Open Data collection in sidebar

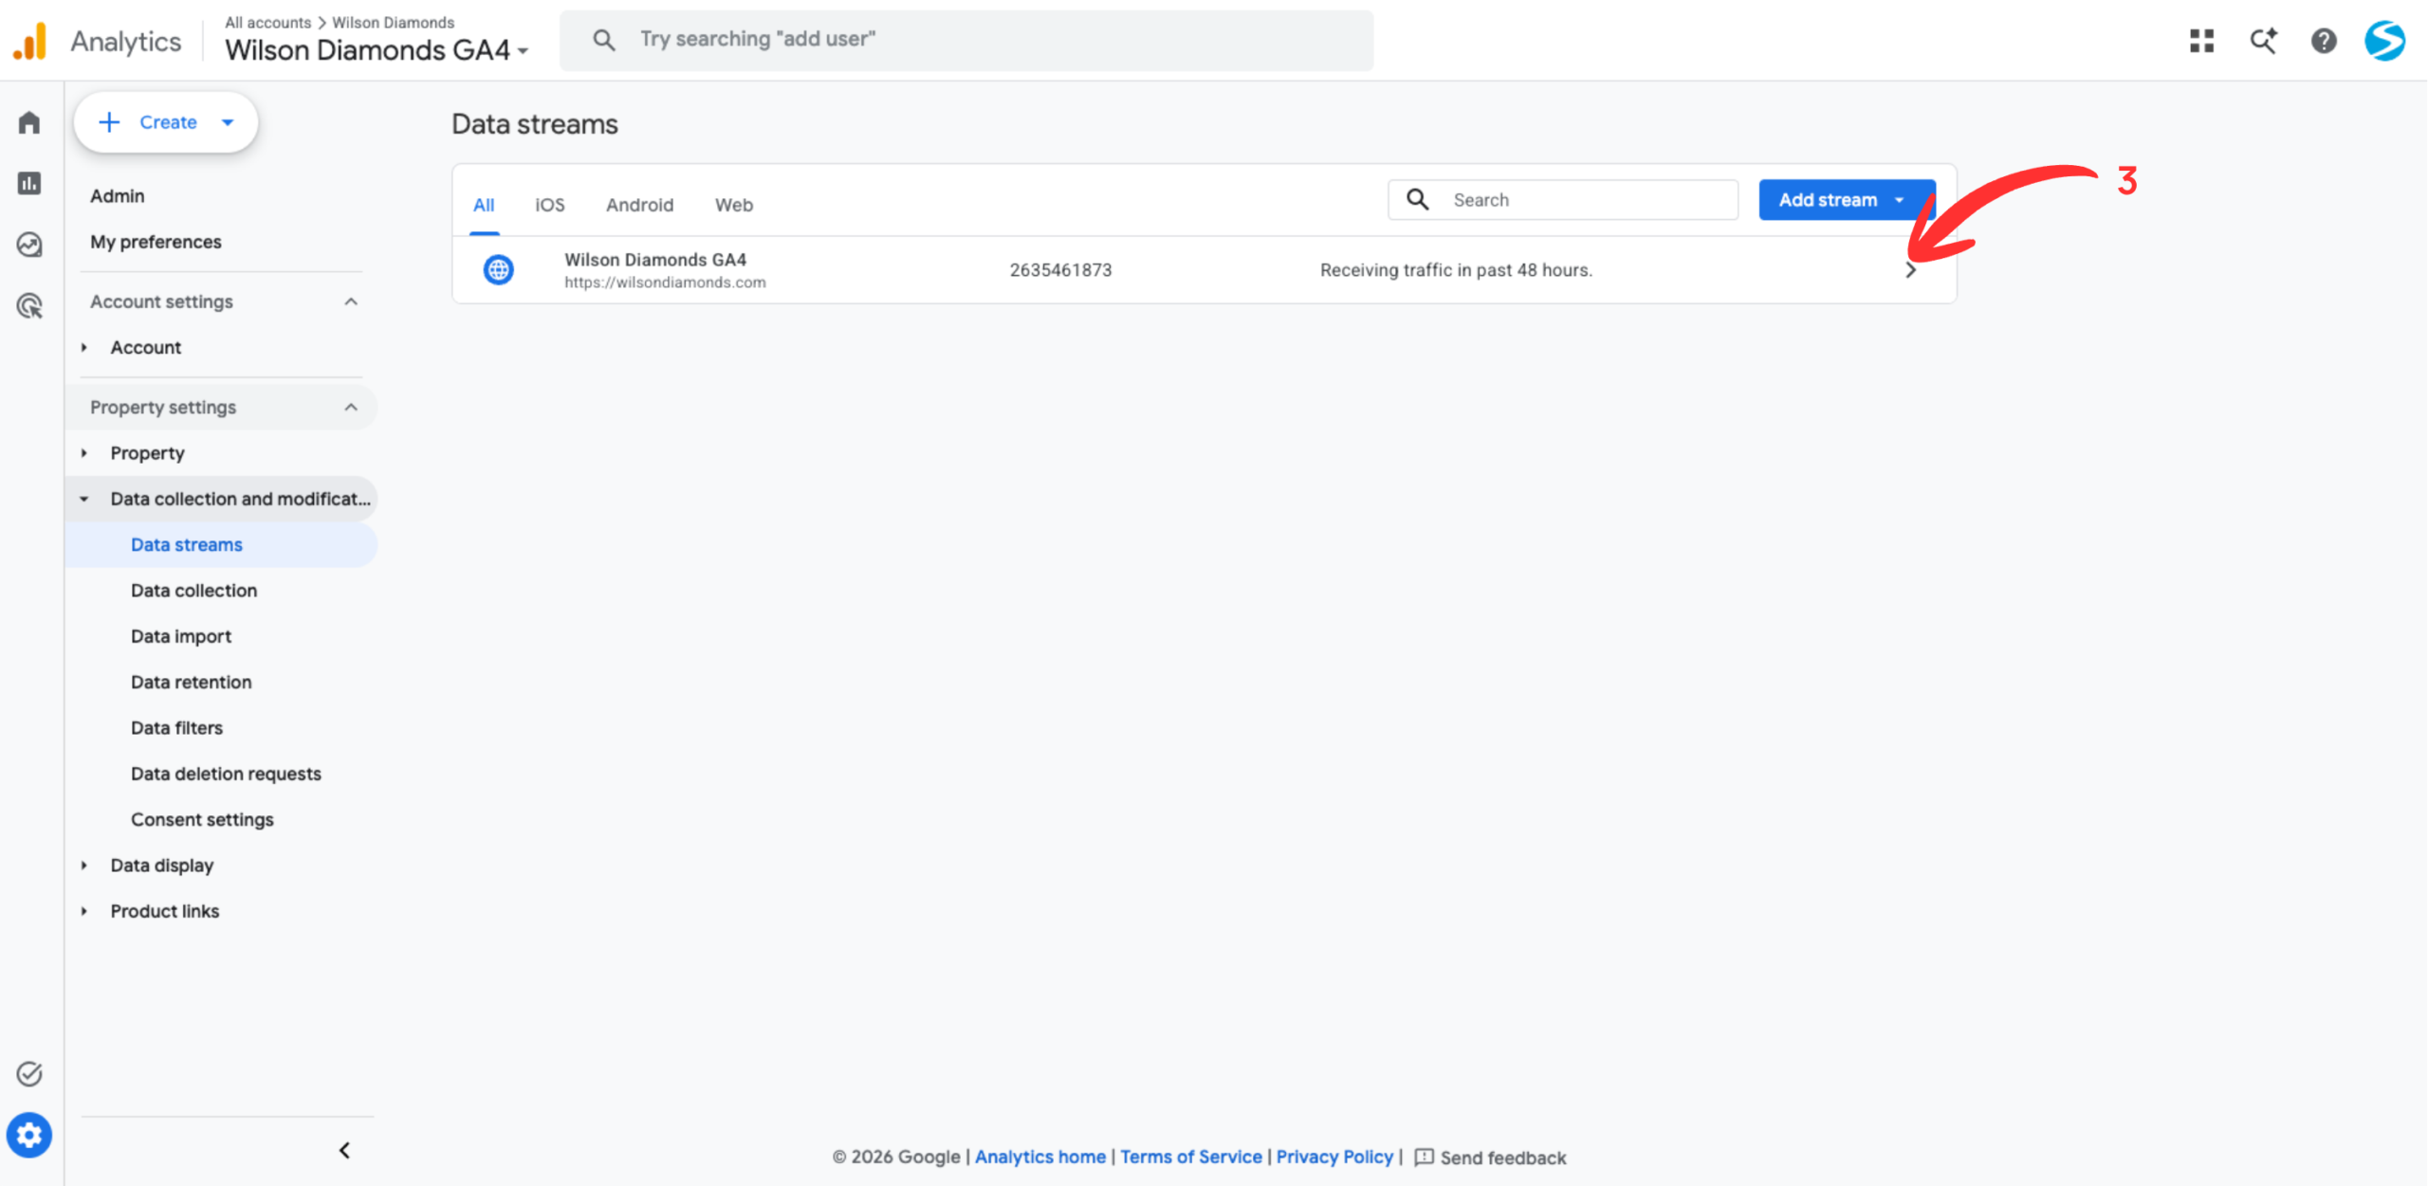pyautogui.click(x=193, y=590)
